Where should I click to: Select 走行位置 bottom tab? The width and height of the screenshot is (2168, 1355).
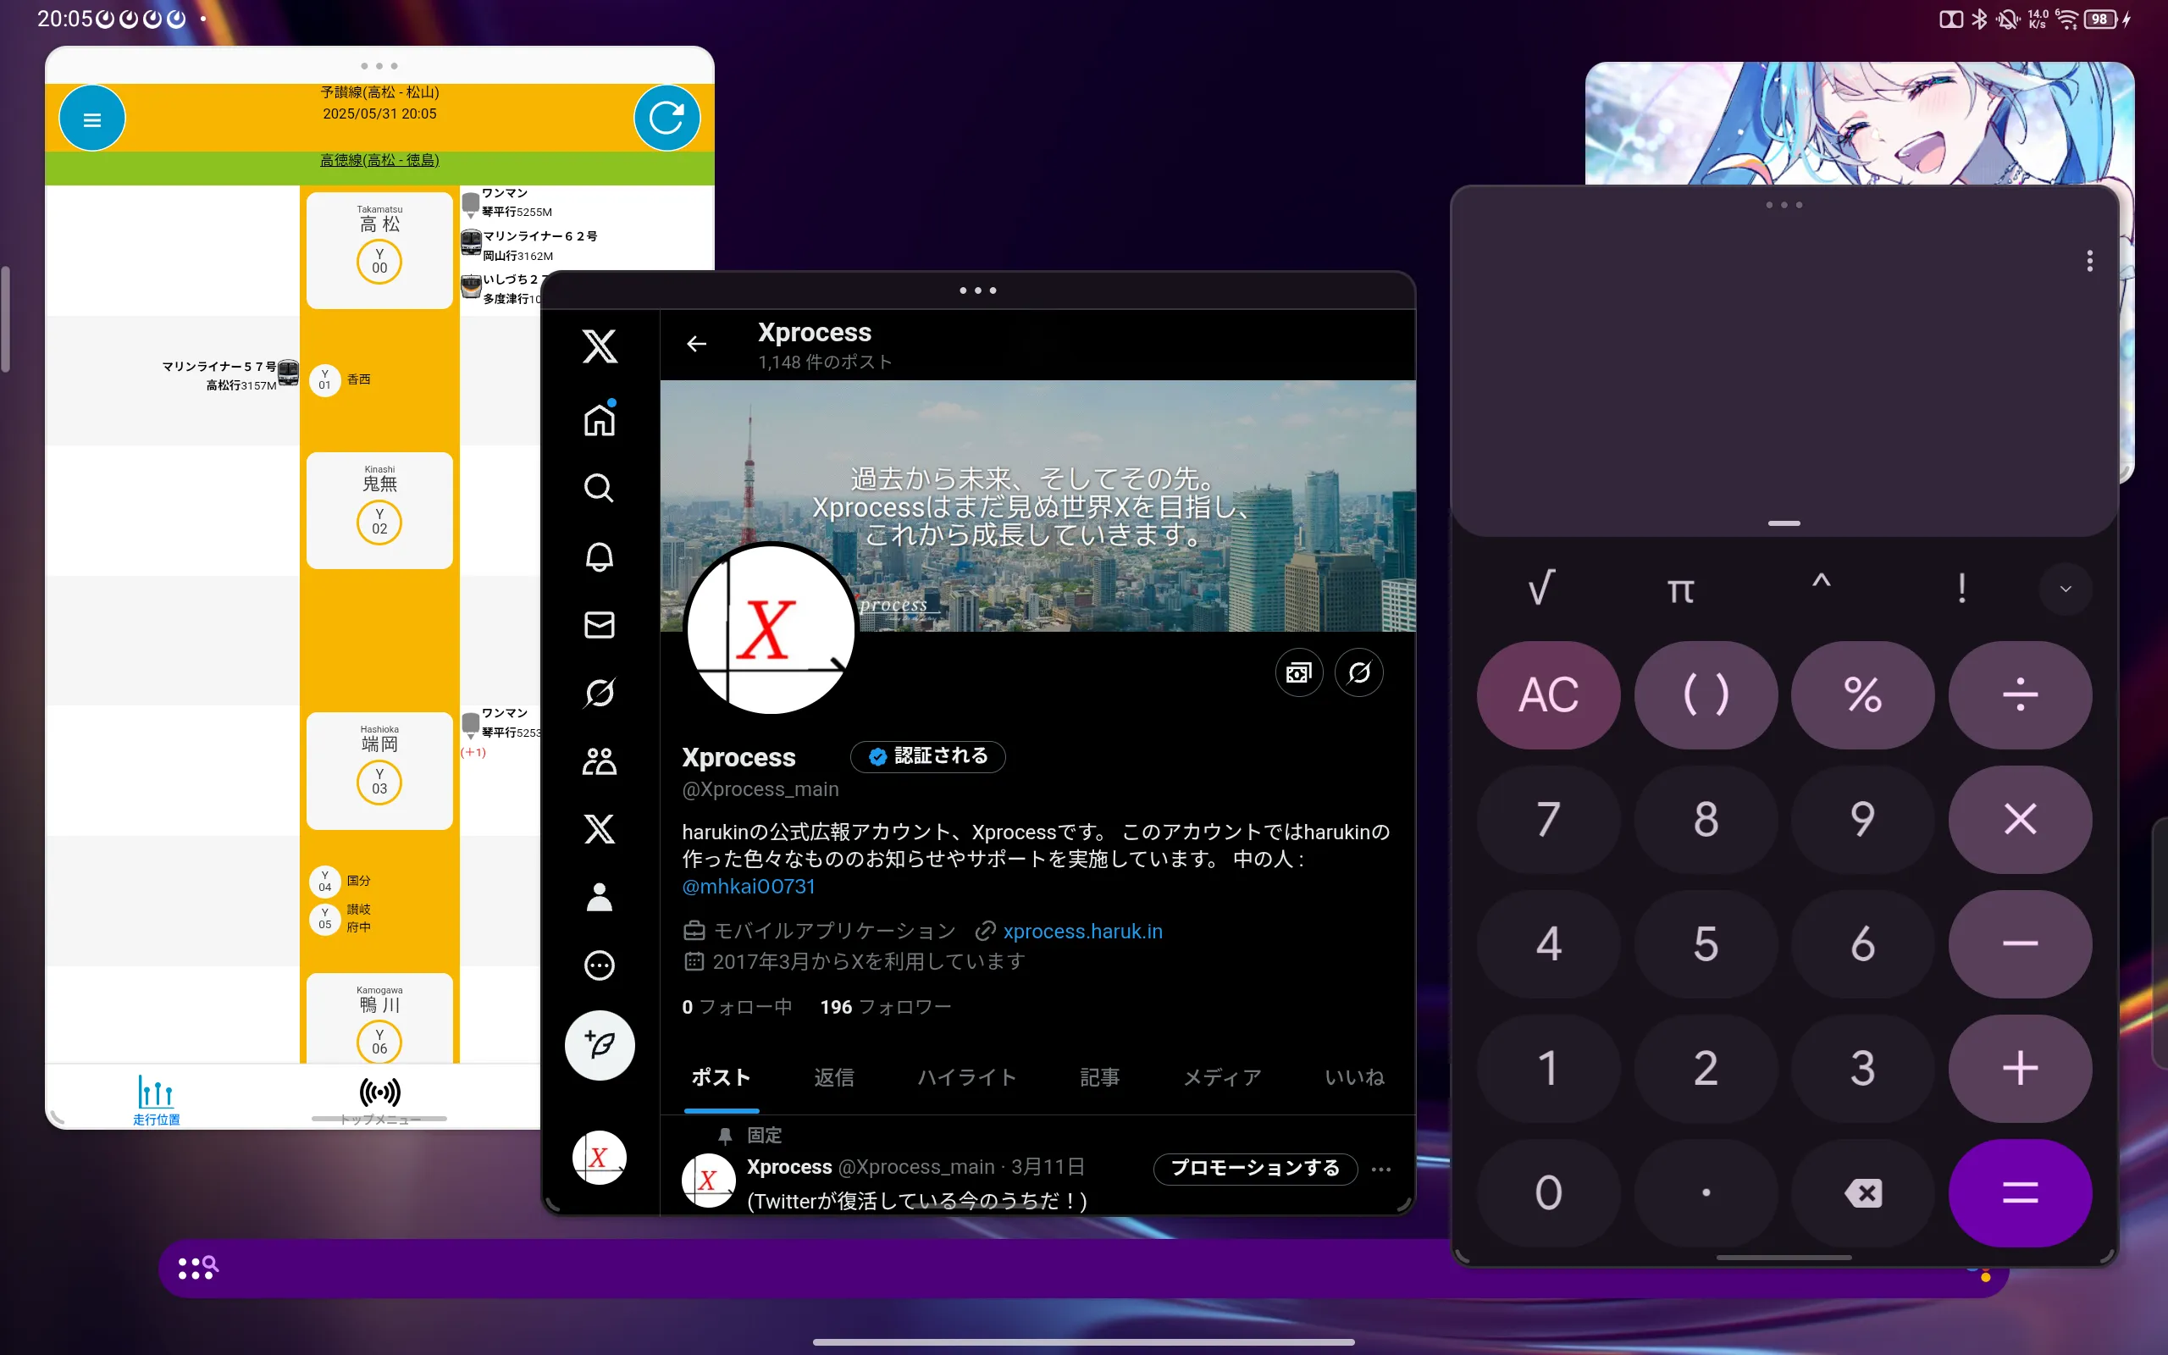tap(156, 1099)
